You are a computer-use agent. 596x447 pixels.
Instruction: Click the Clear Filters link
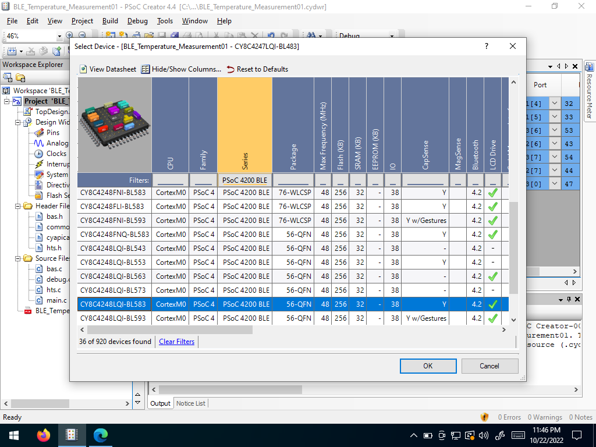176,342
